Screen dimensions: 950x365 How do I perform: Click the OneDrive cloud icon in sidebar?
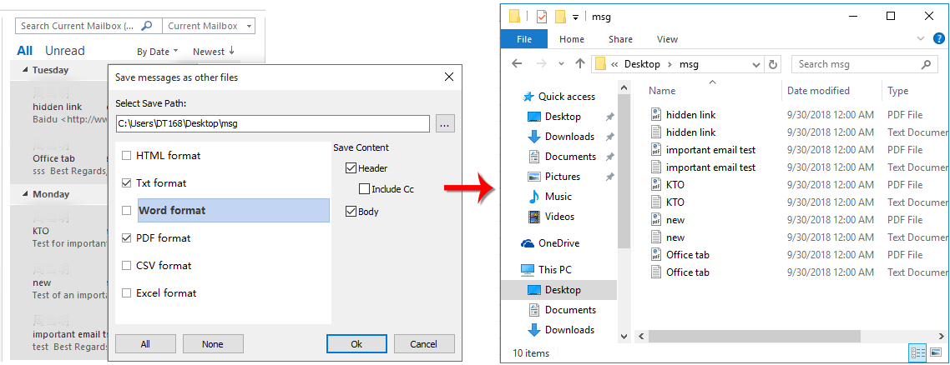(528, 243)
